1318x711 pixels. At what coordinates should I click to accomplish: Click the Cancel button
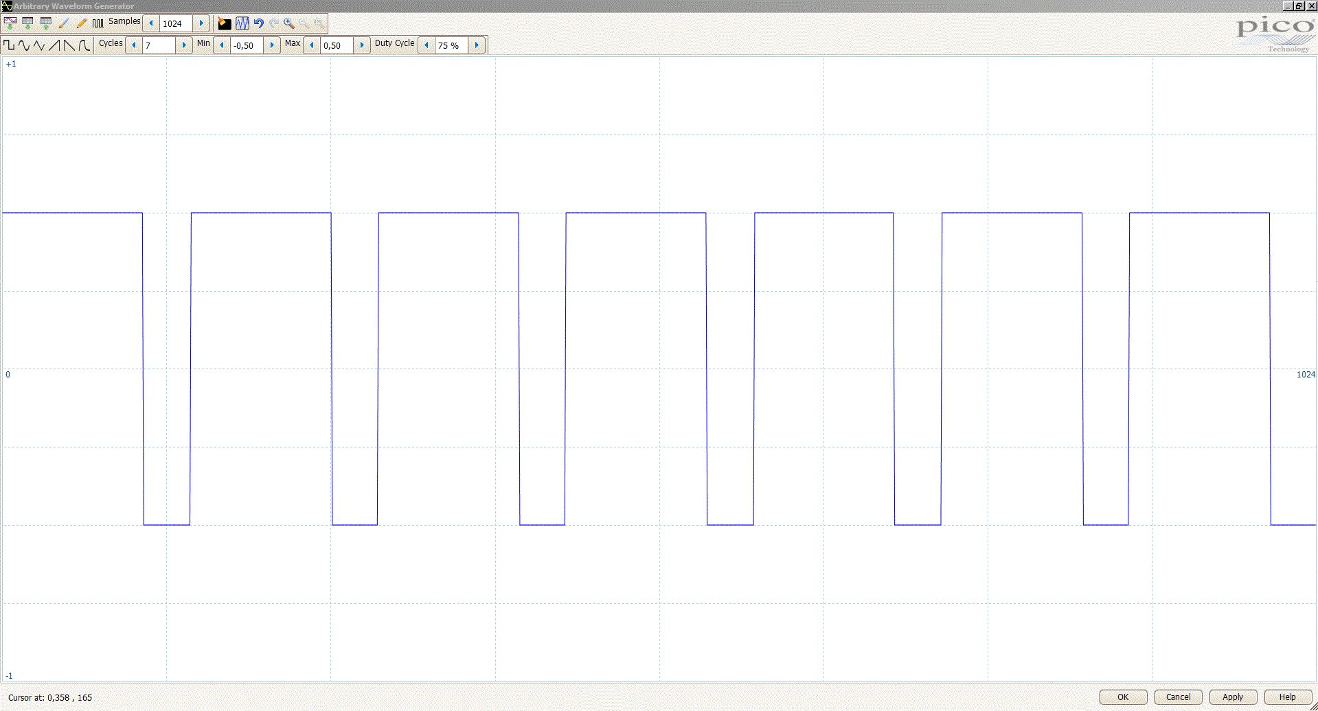coord(1178,697)
